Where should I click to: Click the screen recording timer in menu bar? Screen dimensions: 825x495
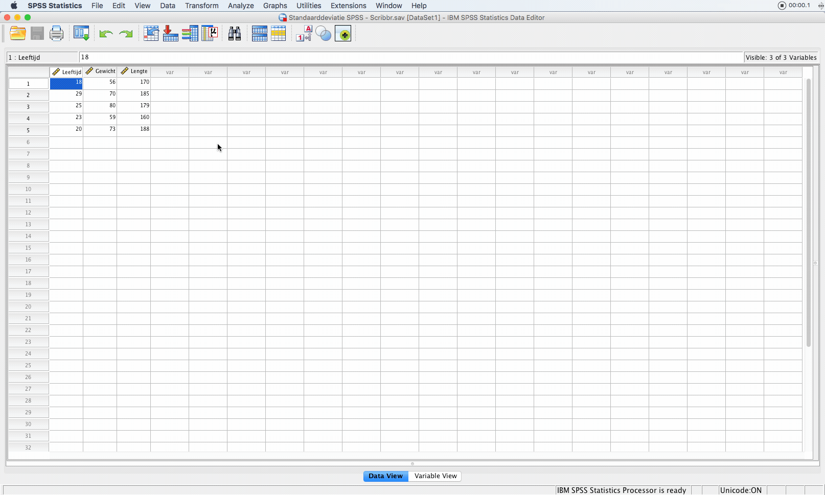pyautogui.click(x=794, y=6)
